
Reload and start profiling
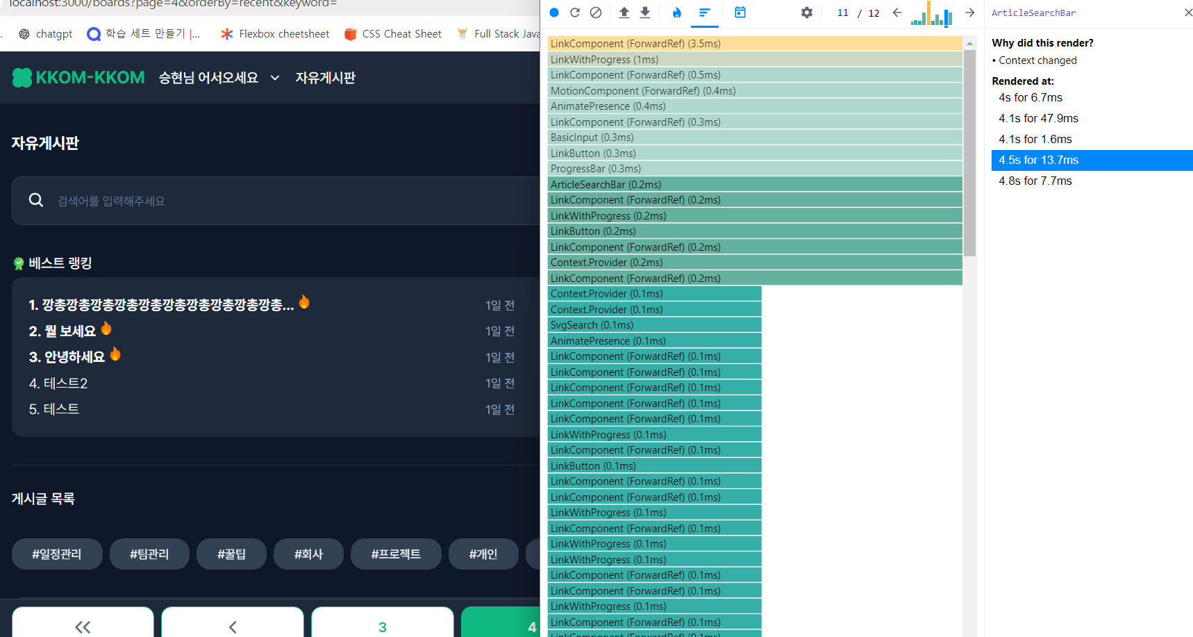pos(575,13)
